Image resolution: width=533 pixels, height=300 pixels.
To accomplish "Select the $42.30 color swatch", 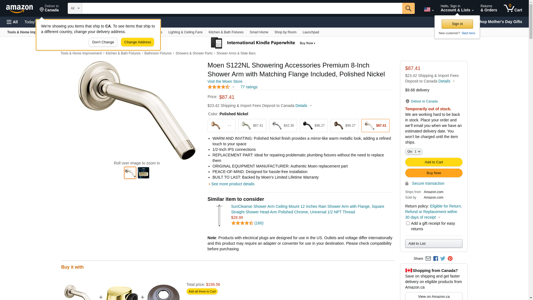I will click(283, 126).
